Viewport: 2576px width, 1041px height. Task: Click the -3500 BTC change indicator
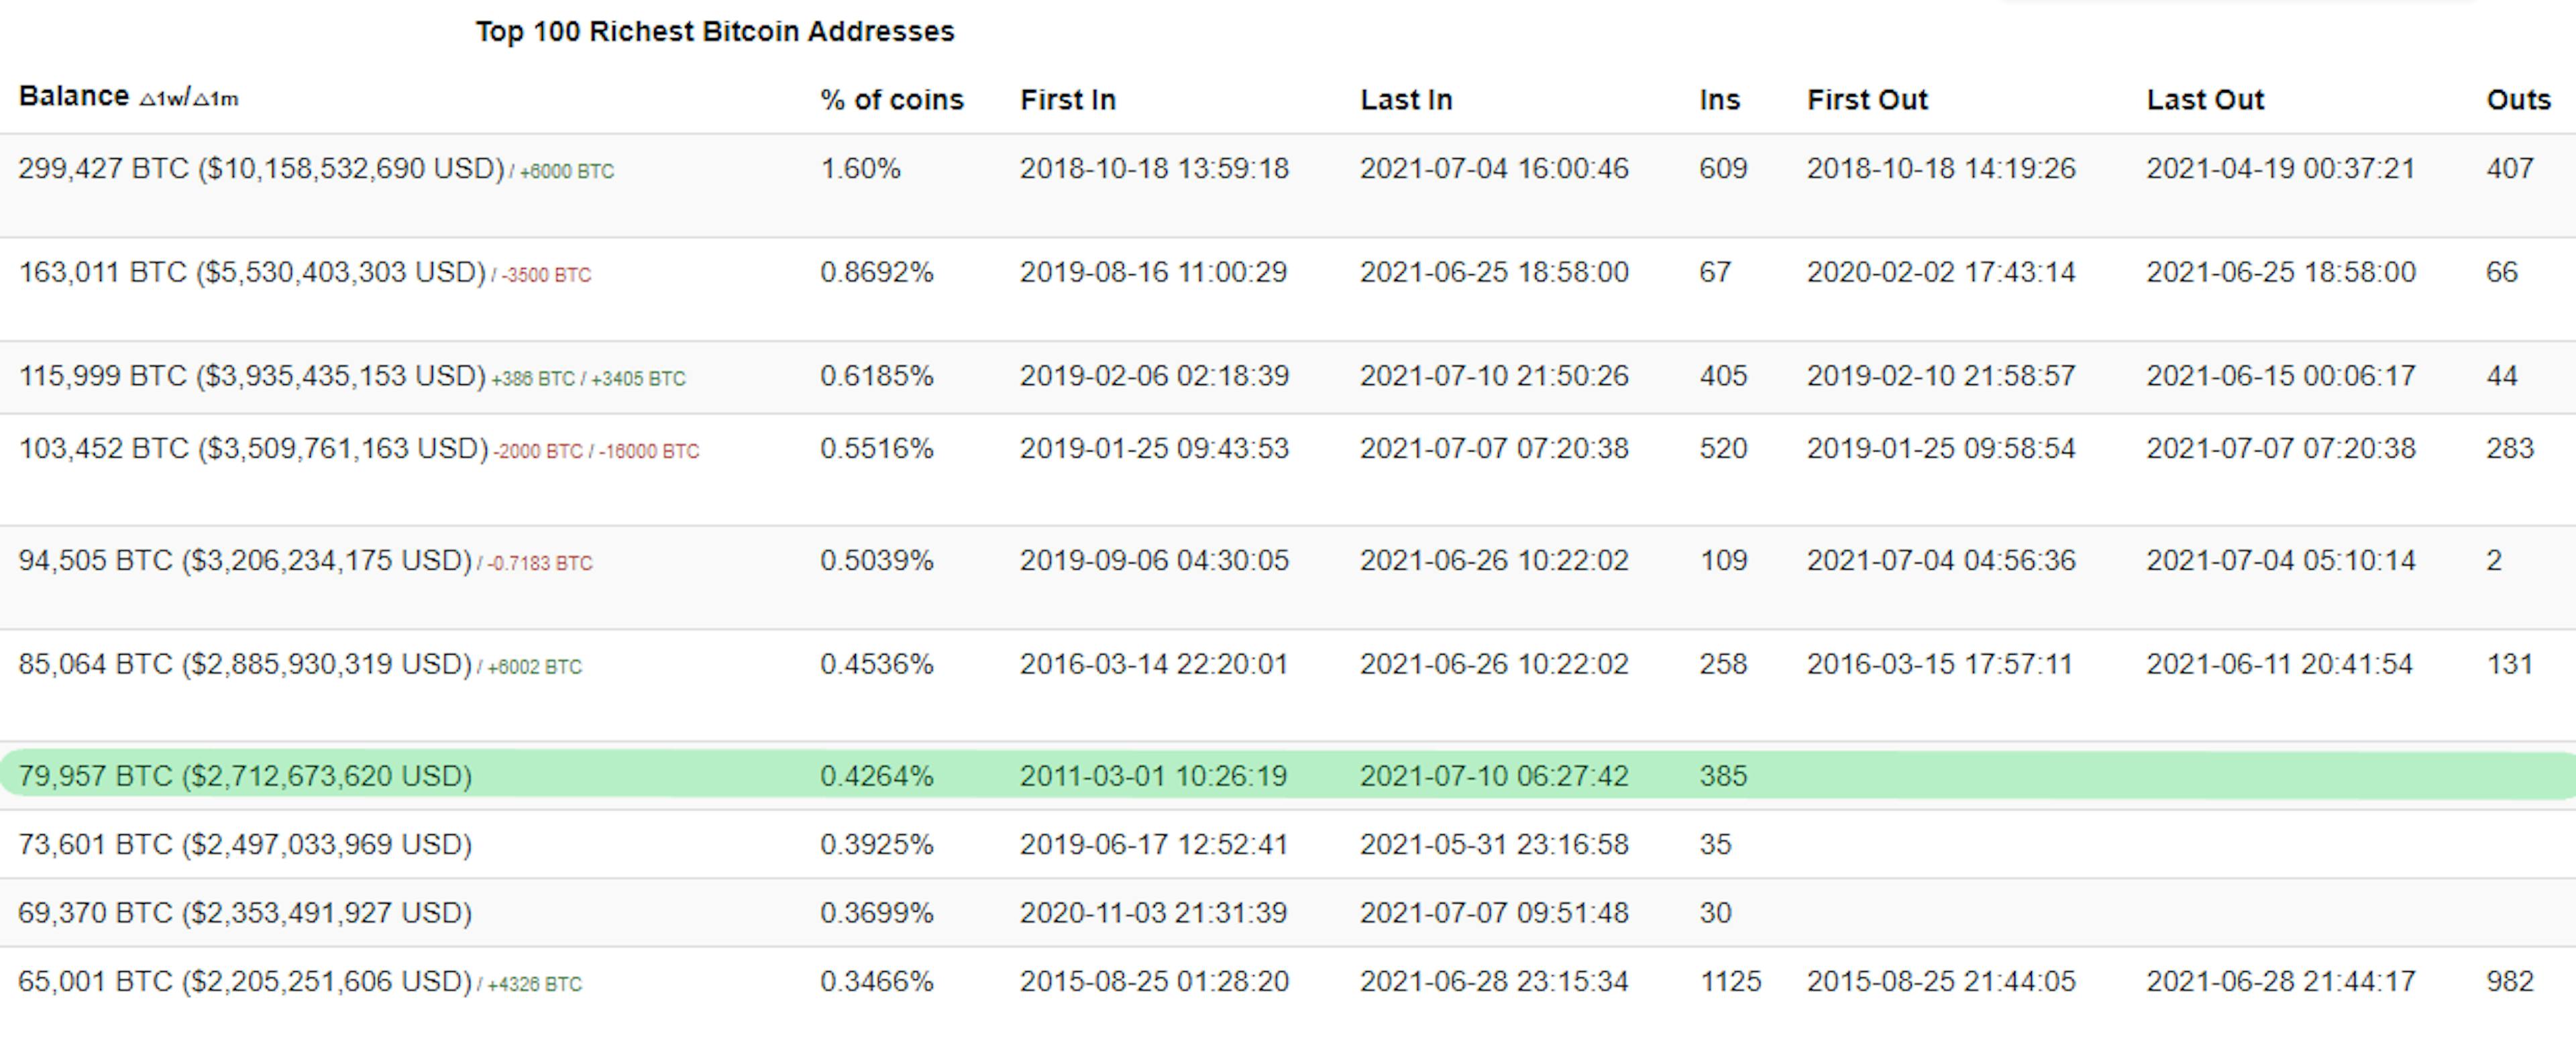(546, 275)
